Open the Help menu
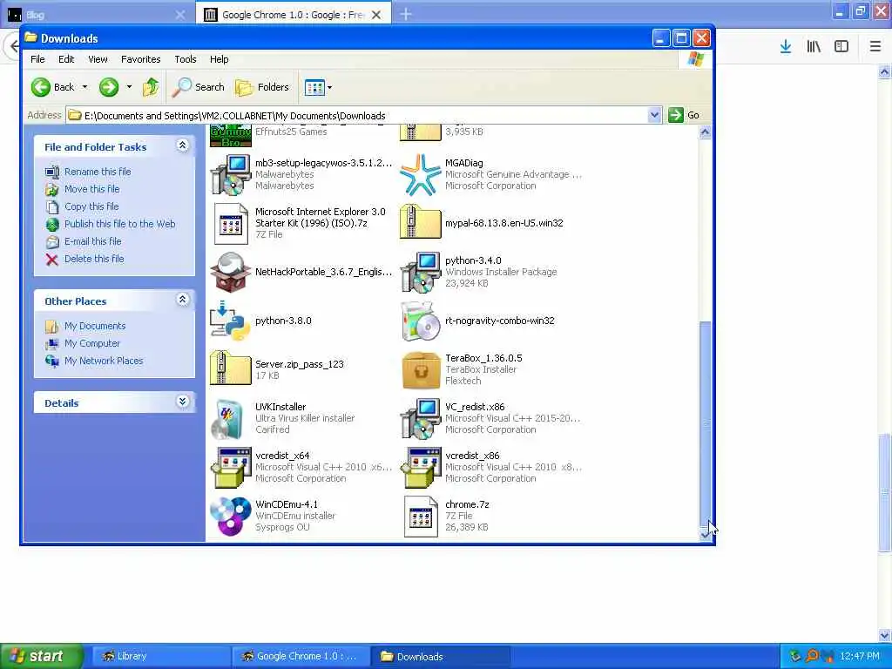This screenshot has height=669, width=892. tap(219, 59)
